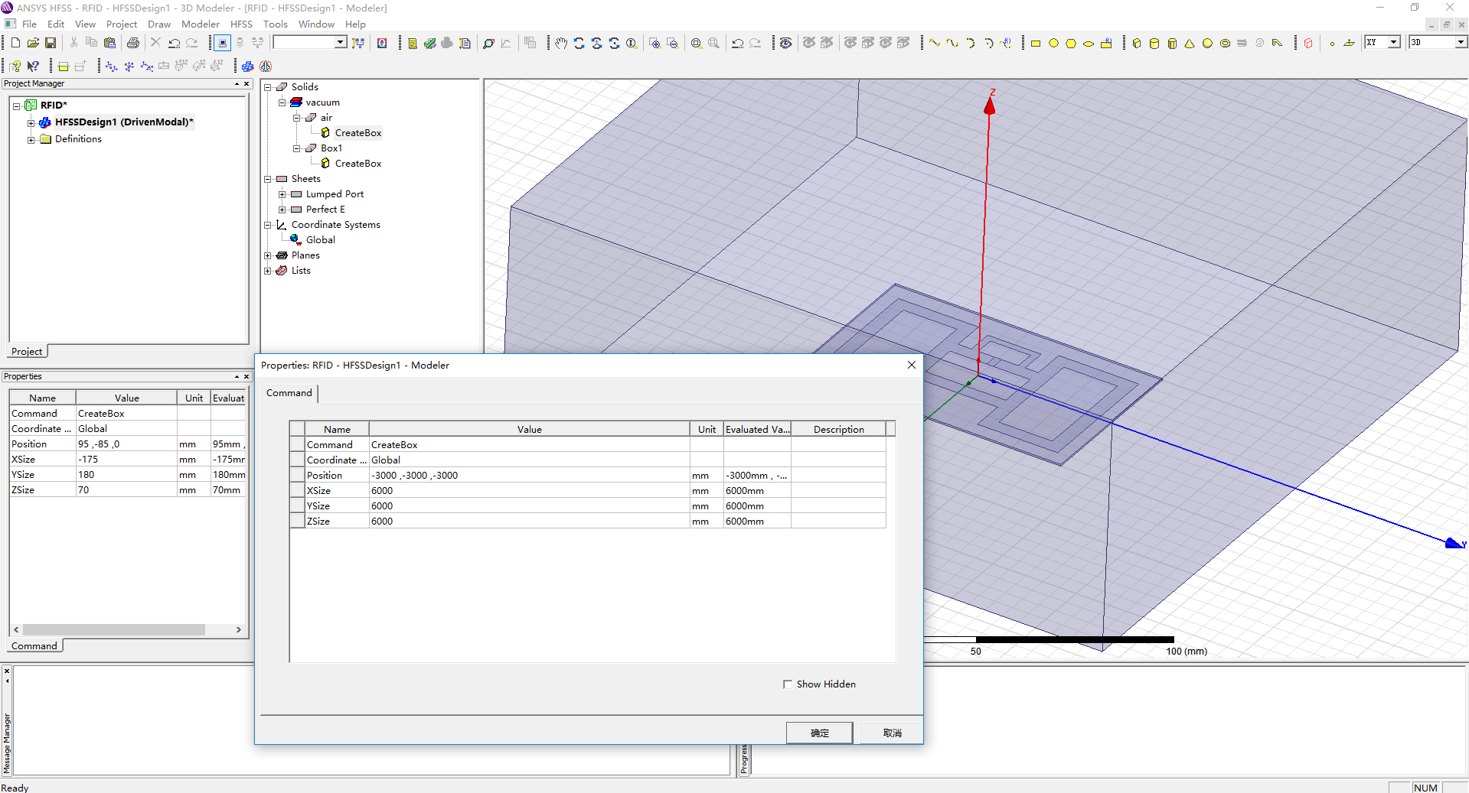Viewport: 1469px width, 793px height.
Task: Expand the Planes tree node
Action: click(x=268, y=255)
